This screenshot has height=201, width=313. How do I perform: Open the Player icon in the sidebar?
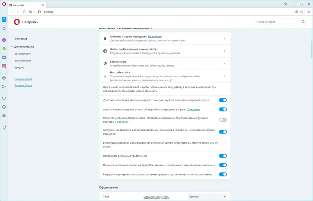[x=4, y=78]
